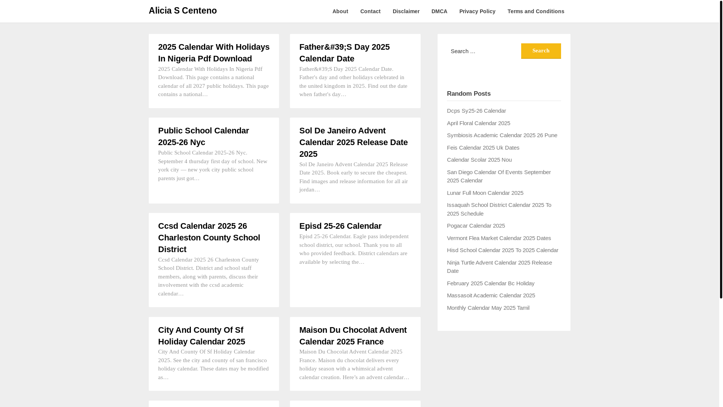Open Issaquah School District Calendar link
The width and height of the screenshot is (723, 407).
[x=499, y=209]
